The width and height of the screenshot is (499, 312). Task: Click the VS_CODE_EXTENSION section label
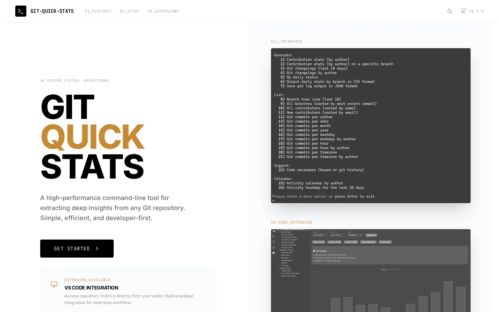[291, 223]
